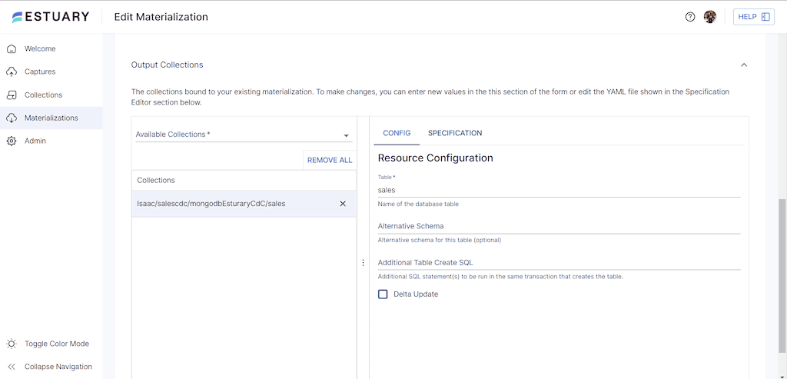This screenshot has width=787, height=379.
Task: Click the page vertical scrollbar
Action: click(x=782, y=275)
